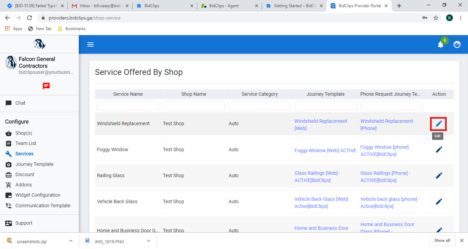This screenshot has height=249, width=468.
Task: Click the Service Name column header
Action: 128,94
